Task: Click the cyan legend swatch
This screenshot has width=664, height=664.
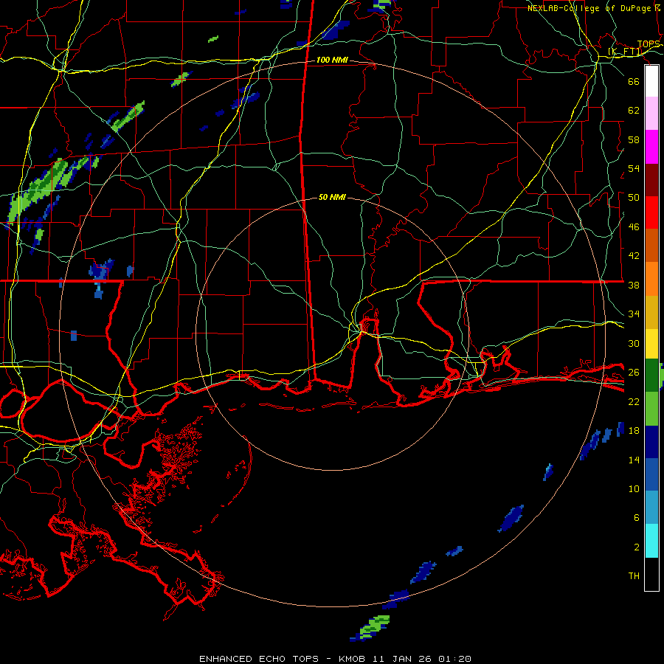Action: (x=651, y=541)
